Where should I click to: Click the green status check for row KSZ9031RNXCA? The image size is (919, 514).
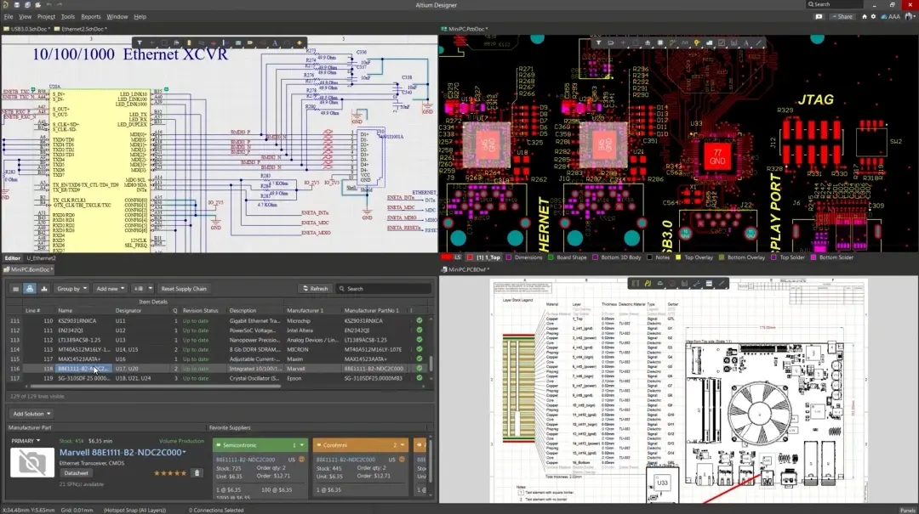(x=419, y=321)
